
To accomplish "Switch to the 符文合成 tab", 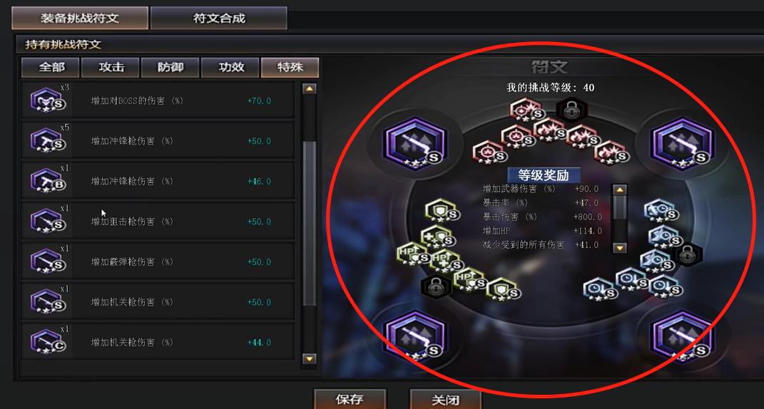I will pos(219,19).
